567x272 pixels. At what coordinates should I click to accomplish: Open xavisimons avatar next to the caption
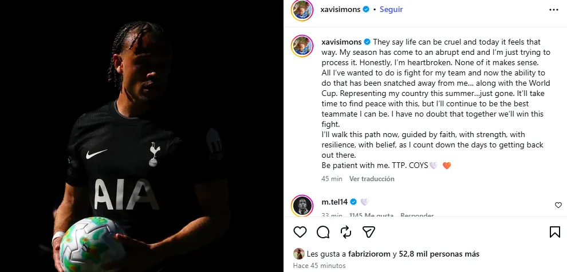coord(302,46)
